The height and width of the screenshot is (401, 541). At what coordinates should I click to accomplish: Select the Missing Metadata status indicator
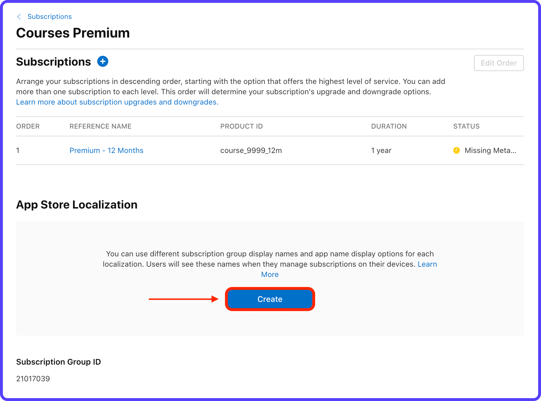tap(491, 150)
